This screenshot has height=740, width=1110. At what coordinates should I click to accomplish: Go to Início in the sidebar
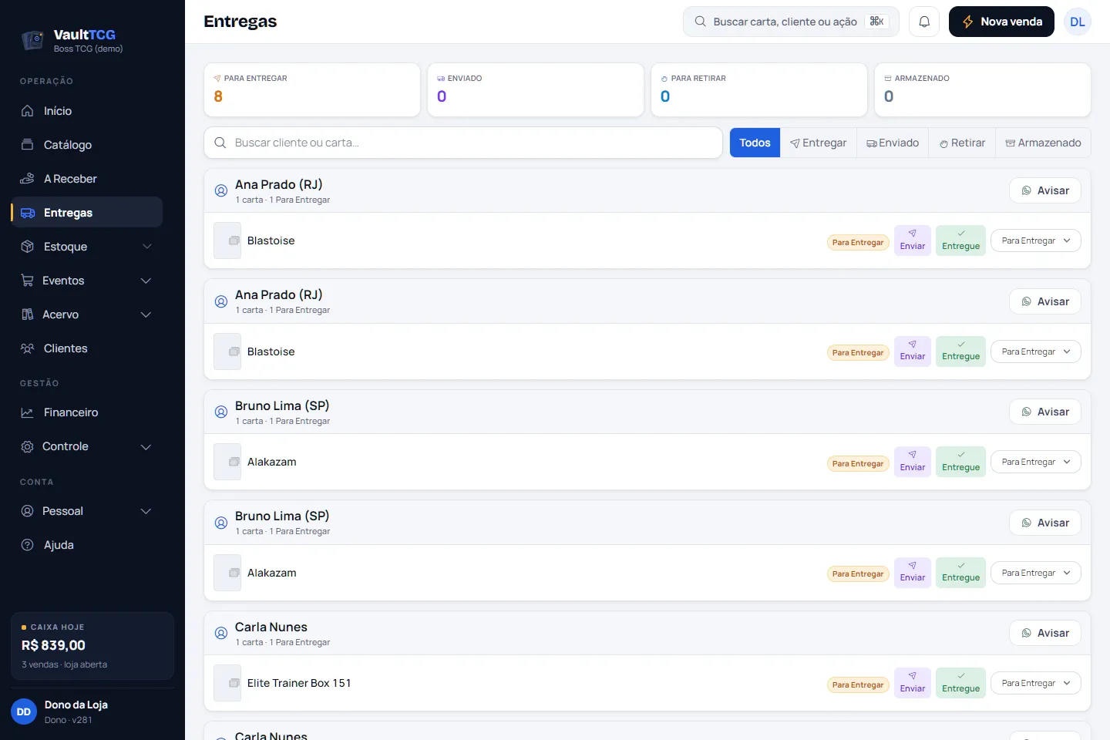(87, 111)
